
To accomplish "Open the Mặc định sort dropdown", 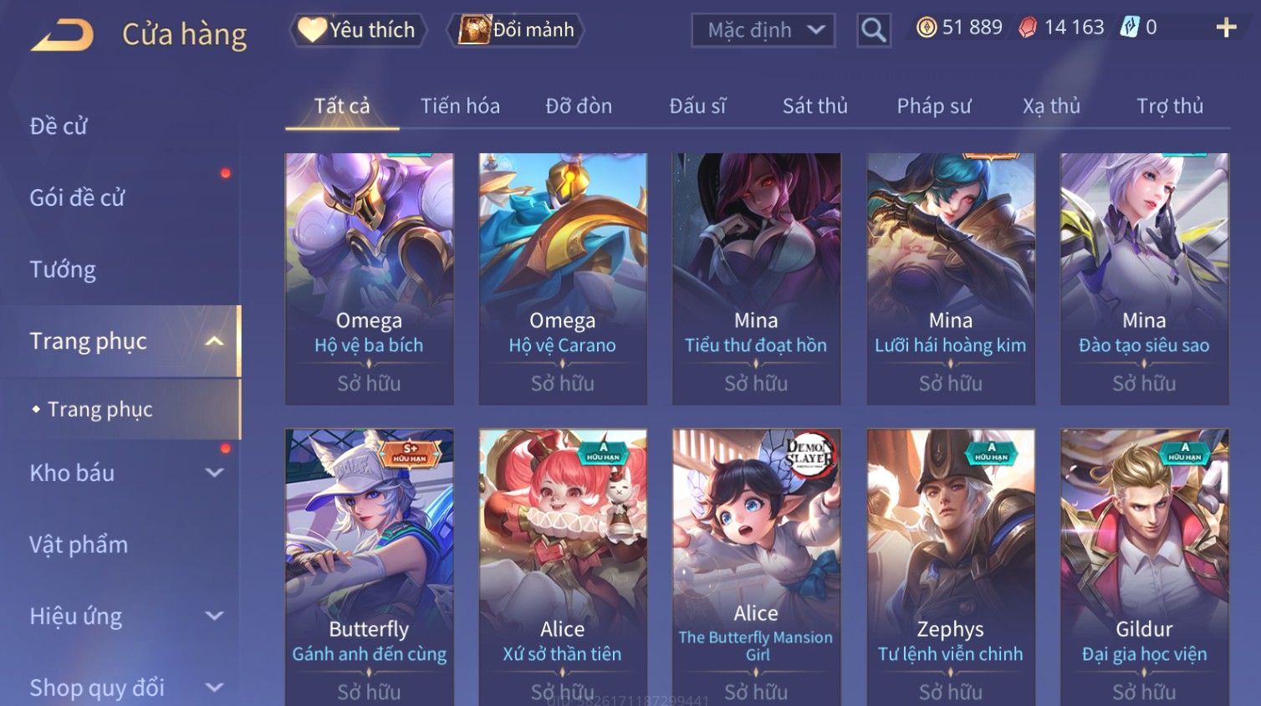I will 763,30.
